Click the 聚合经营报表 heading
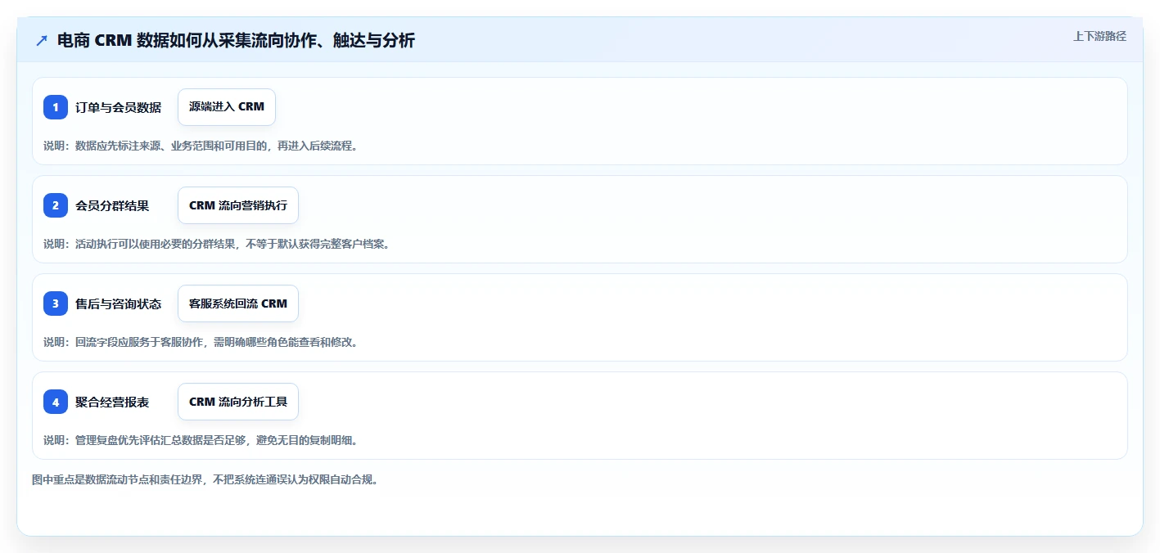Image resolution: width=1160 pixels, height=553 pixels. tap(112, 402)
